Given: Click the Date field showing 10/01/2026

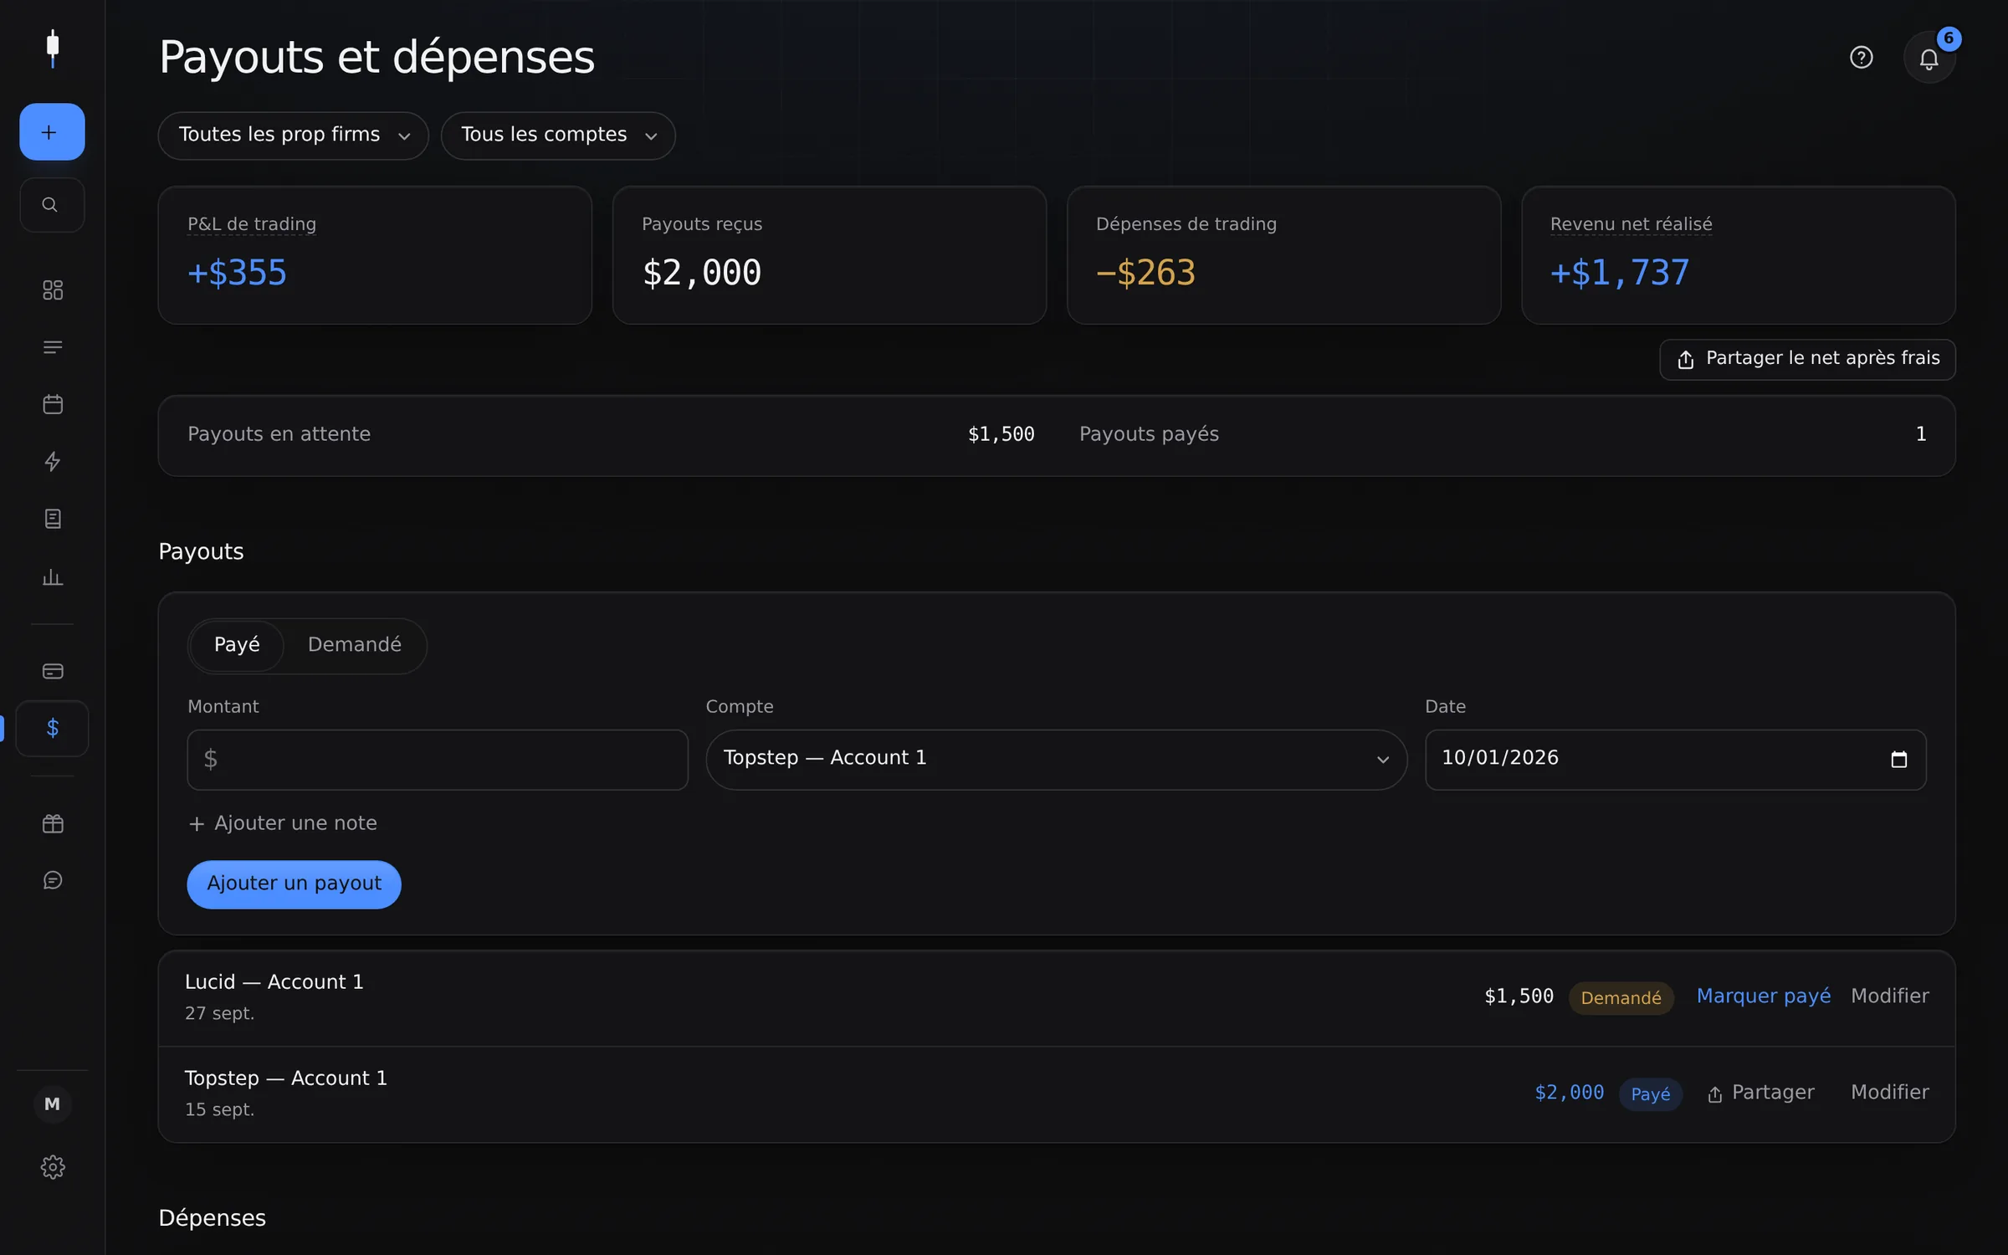Looking at the screenshot, I should [x=1675, y=760].
